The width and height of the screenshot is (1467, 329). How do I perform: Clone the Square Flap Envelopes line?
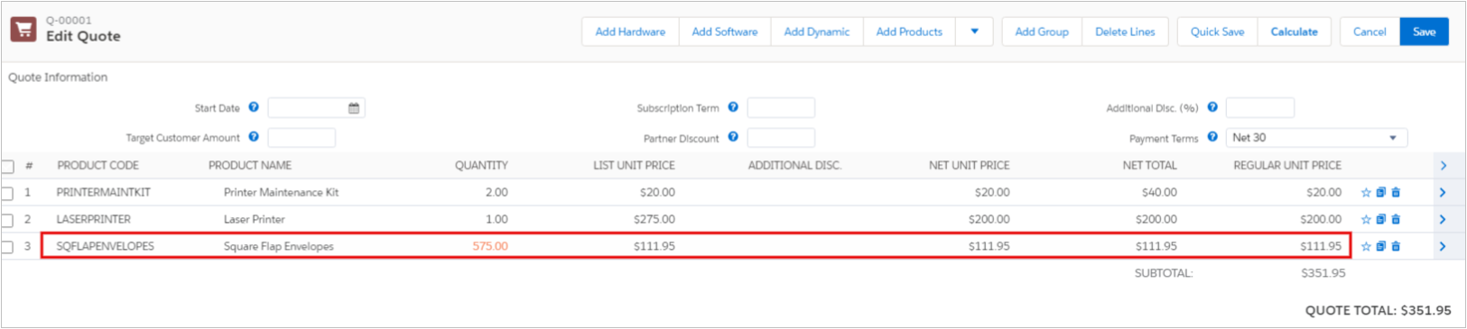pyautogui.click(x=1381, y=247)
